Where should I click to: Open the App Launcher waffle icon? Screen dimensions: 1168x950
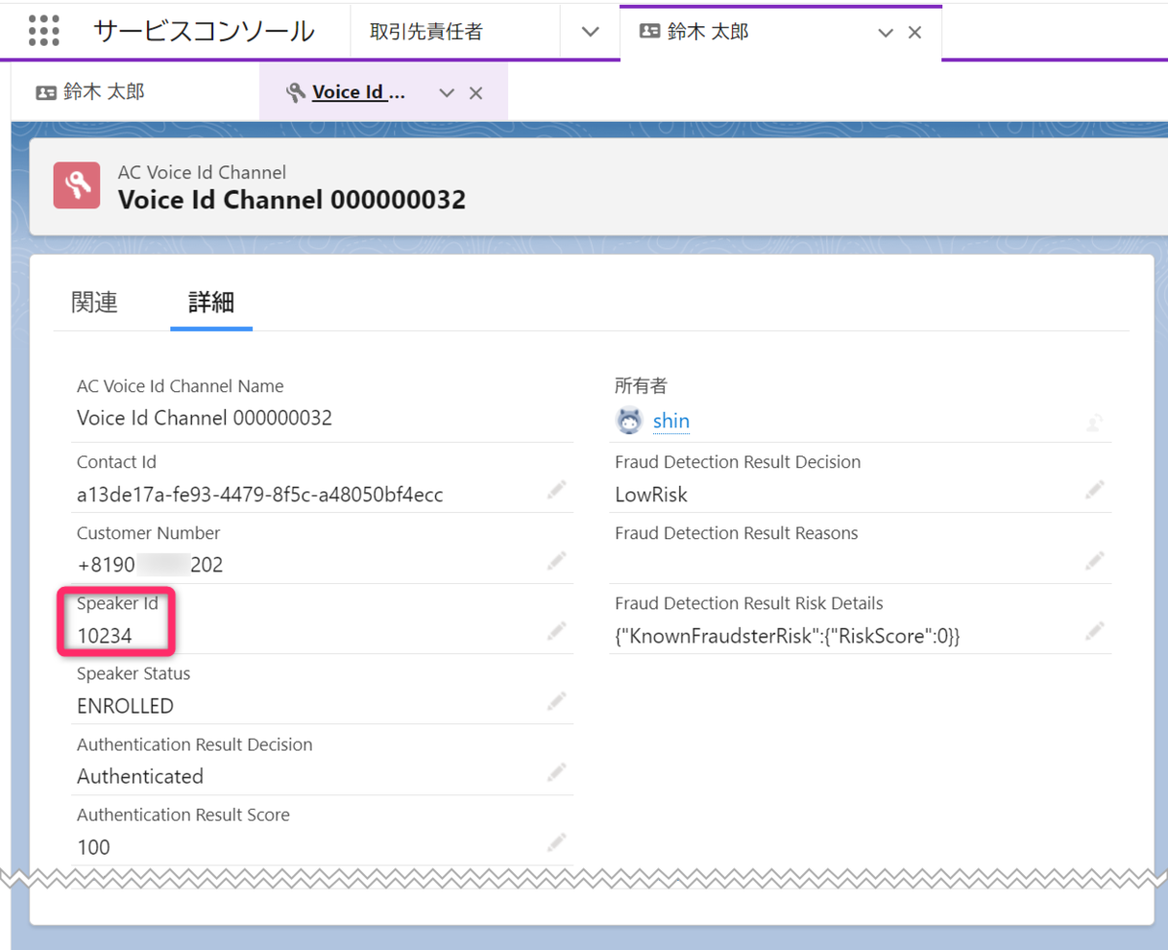(x=44, y=30)
